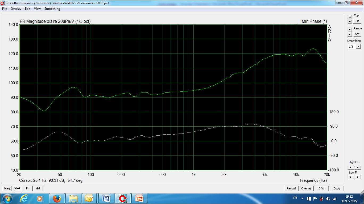
Task: Click the High Fr right arrow
Action: 358,167
